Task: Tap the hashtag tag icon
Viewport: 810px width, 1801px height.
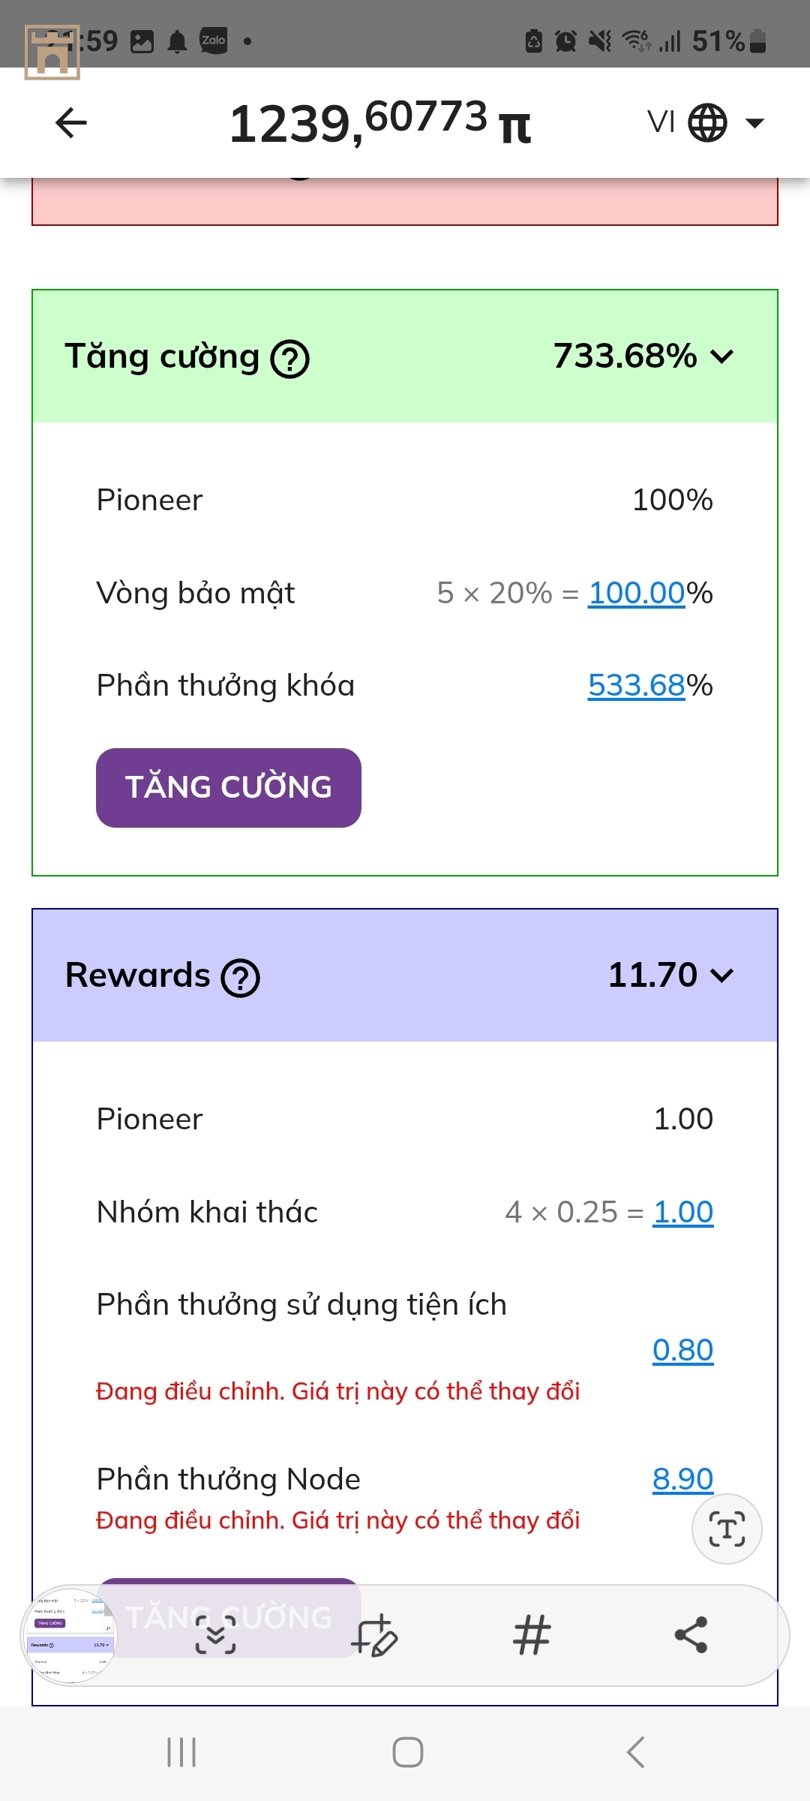Action: (x=532, y=1635)
